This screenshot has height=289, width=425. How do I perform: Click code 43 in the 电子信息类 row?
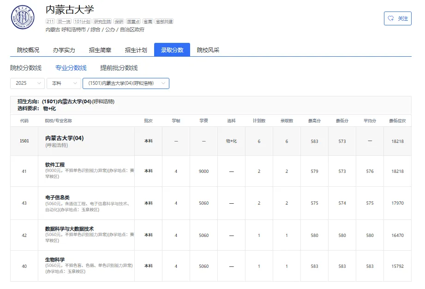(x=24, y=203)
